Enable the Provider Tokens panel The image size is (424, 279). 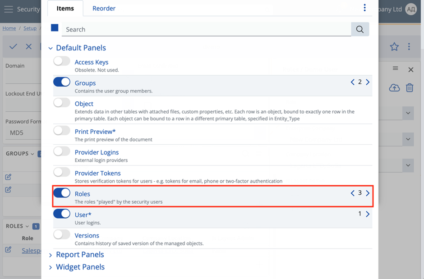pos(62,172)
